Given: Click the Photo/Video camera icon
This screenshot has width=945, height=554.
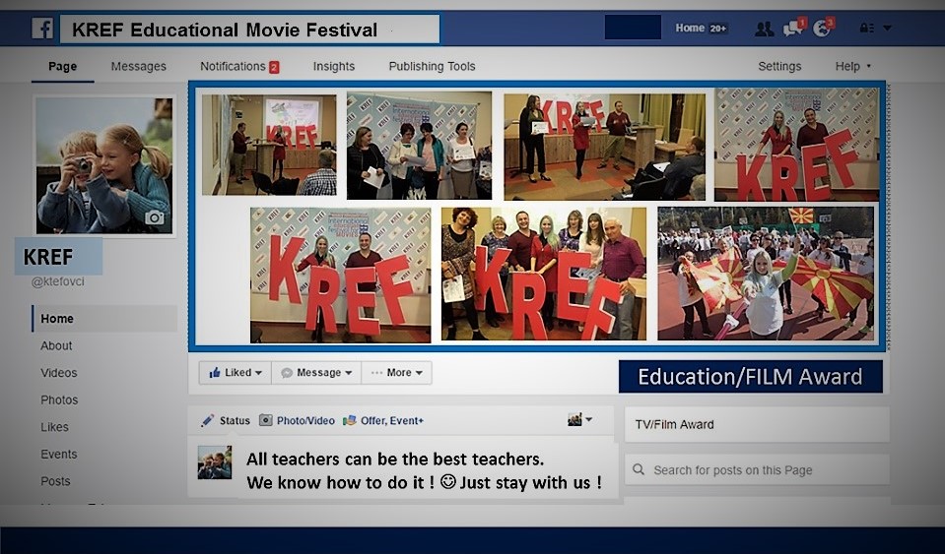Looking at the screenshot, I should (x=266, y=420).
